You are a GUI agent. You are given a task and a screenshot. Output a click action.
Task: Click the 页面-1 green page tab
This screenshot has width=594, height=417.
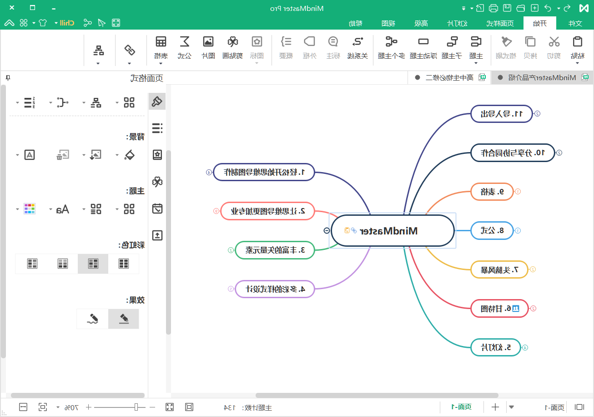(462, 407)
